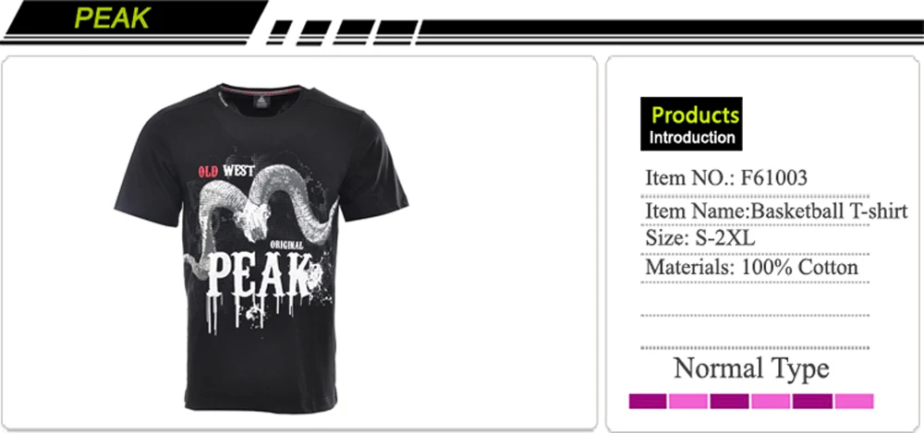This screenshot has width=924, height=433.
Task: Click the Materials 100% Cotton line
Action: (x=751, y=267)
